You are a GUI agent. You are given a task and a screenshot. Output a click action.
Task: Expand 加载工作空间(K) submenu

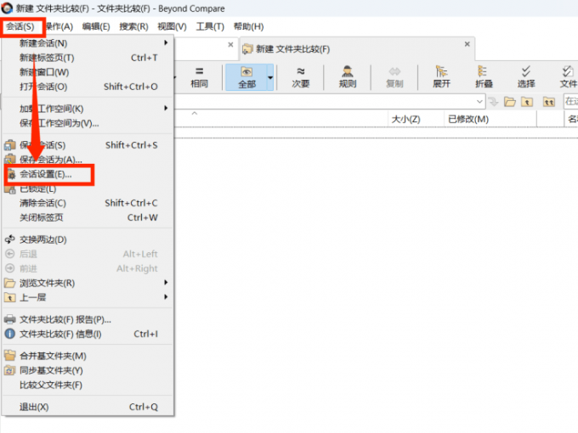pyautogui.click(x=88, y=109)
